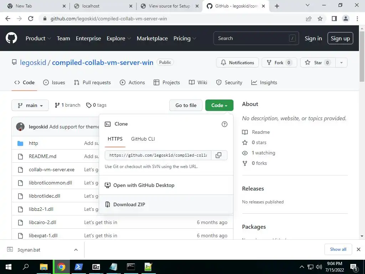This screenshot has height=274, width=365.
Task: Open the legoskid owner link
Action: point(33,62)
